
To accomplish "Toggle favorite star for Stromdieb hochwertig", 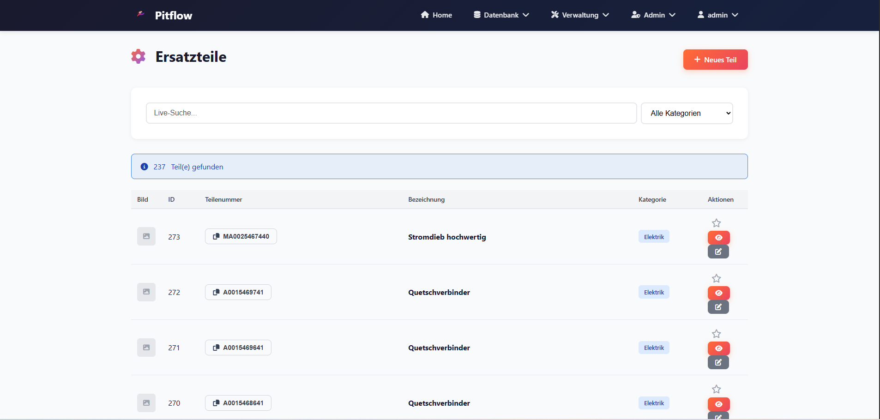I will click(716, 223).
